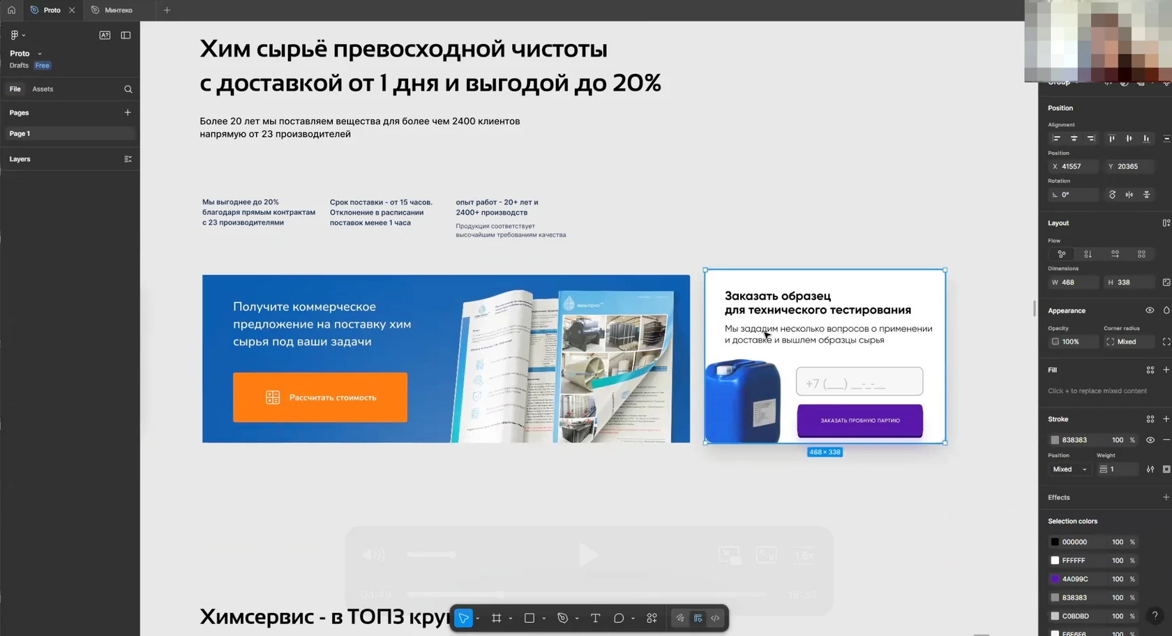
Task: Go to the home screen
Action: [11, 10]
